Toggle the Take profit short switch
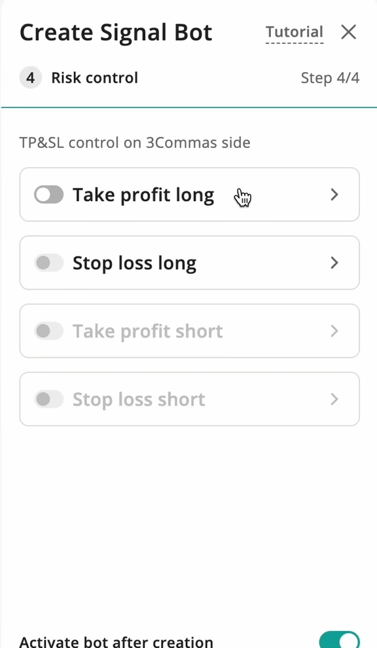This screenshot has height=648, width=377. click(x=48, y=331)
